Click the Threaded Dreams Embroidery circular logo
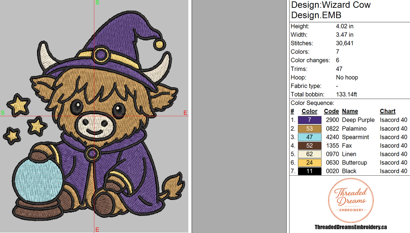This screenshot has height=233, width=410. tap(351, 201)
